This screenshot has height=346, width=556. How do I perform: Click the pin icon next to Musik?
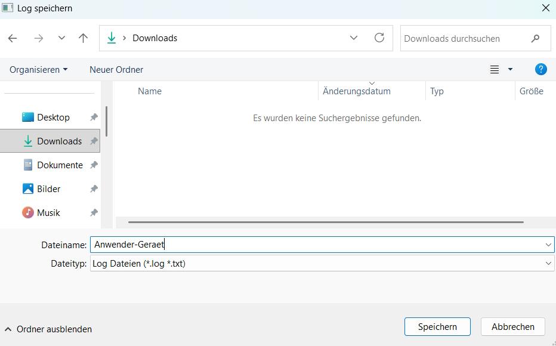point(94,213)
